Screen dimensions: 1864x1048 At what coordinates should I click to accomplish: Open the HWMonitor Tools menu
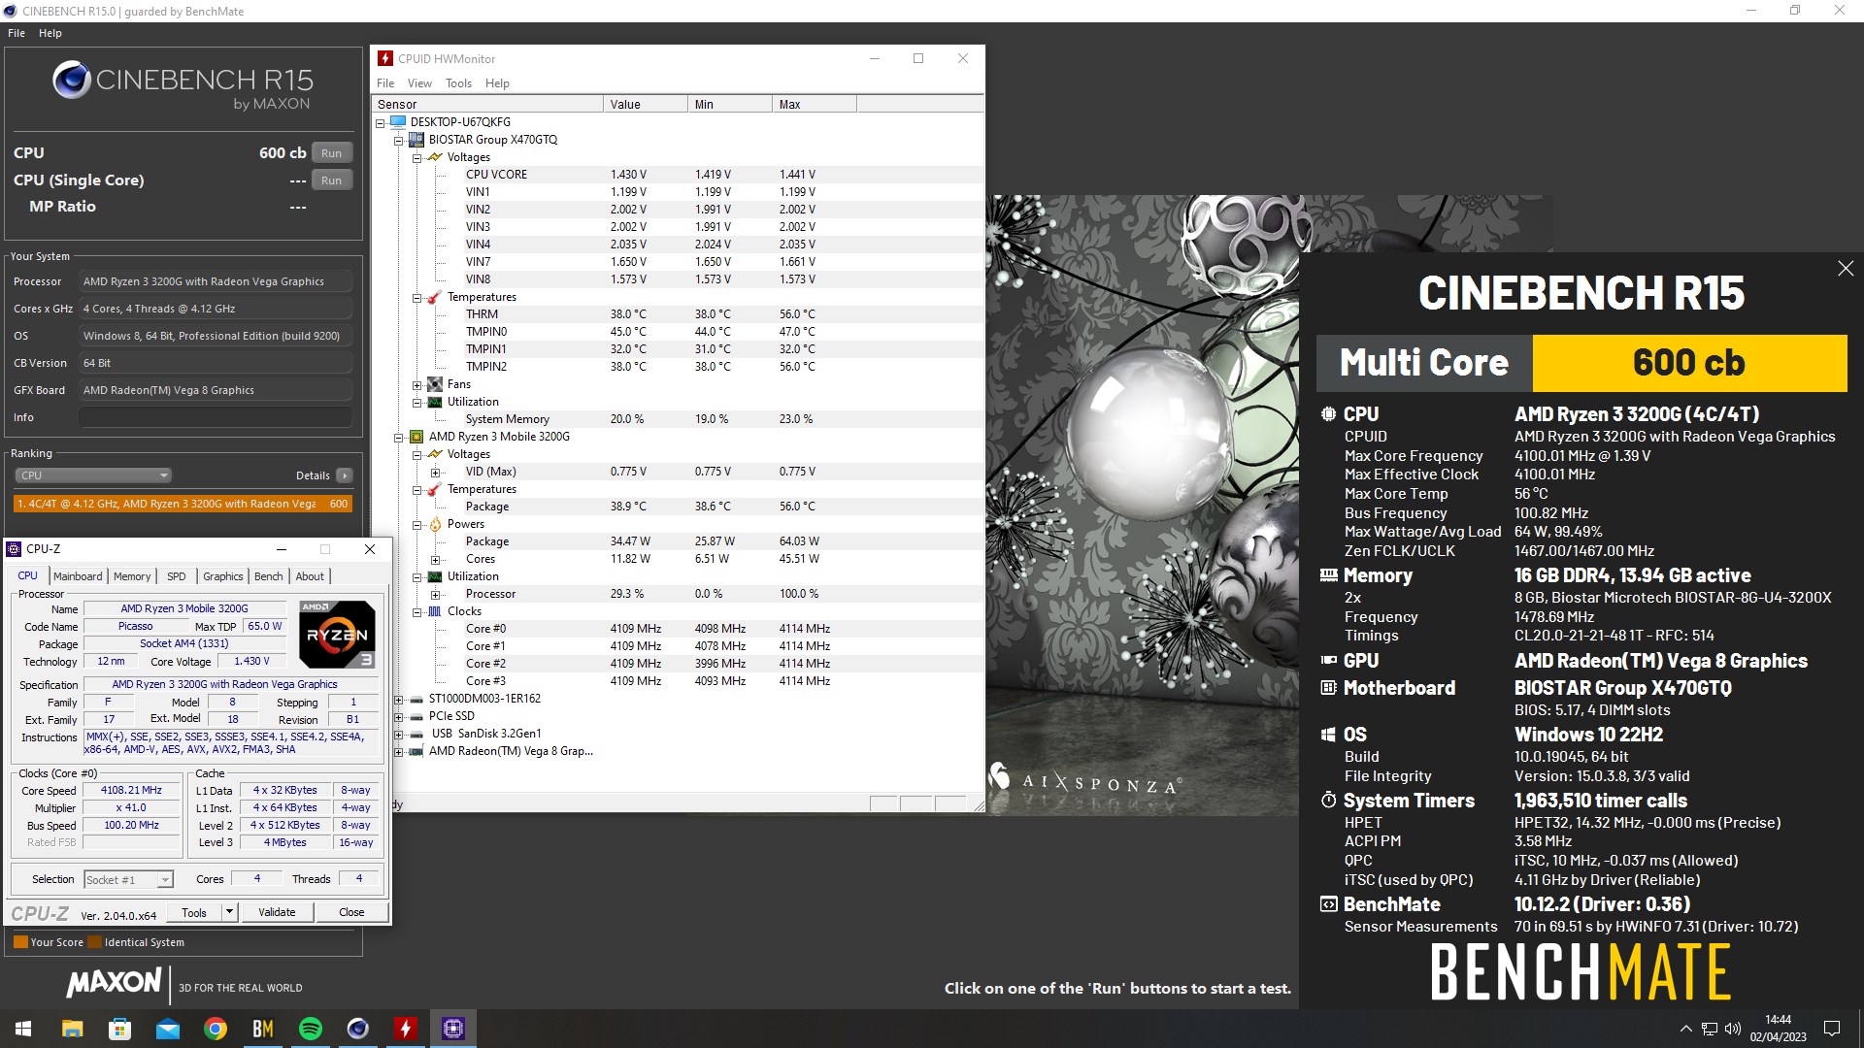[458, 83]
